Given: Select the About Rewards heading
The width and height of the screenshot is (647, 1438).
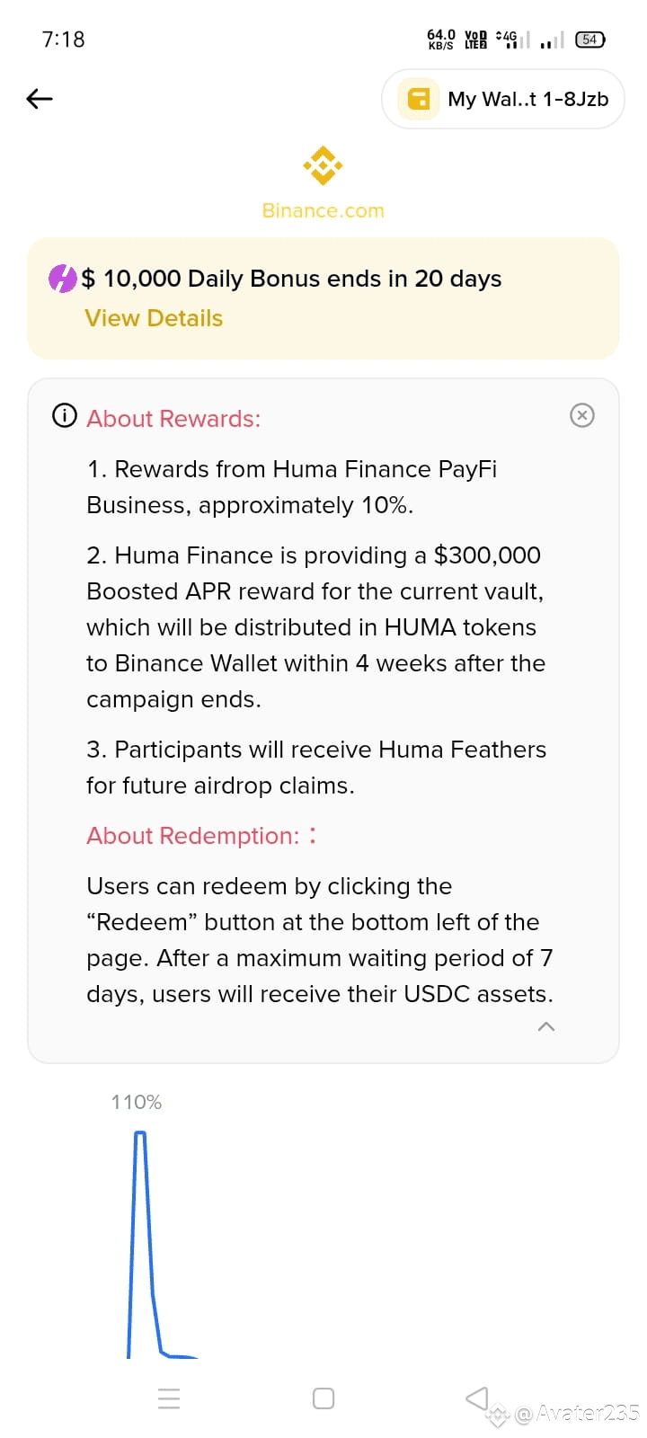Looking at the screenshot, I should coord(173,419).
